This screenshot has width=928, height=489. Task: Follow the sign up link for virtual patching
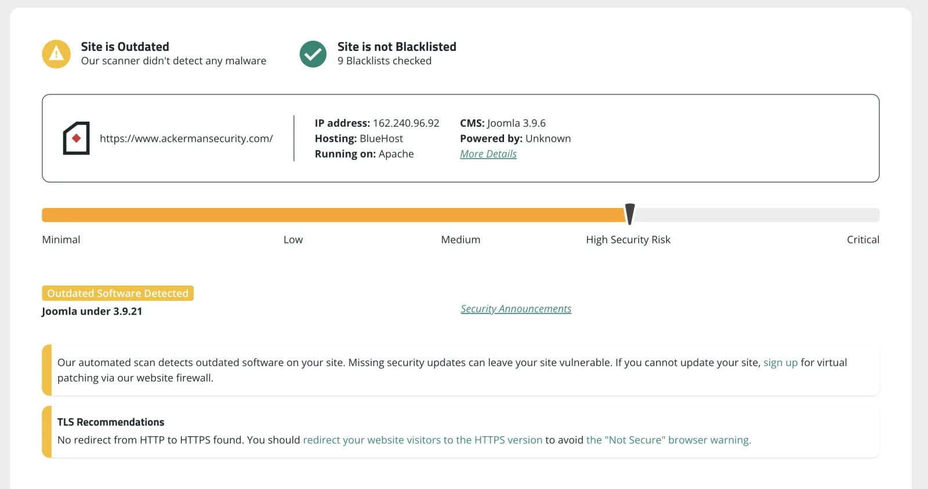point(781,363)
